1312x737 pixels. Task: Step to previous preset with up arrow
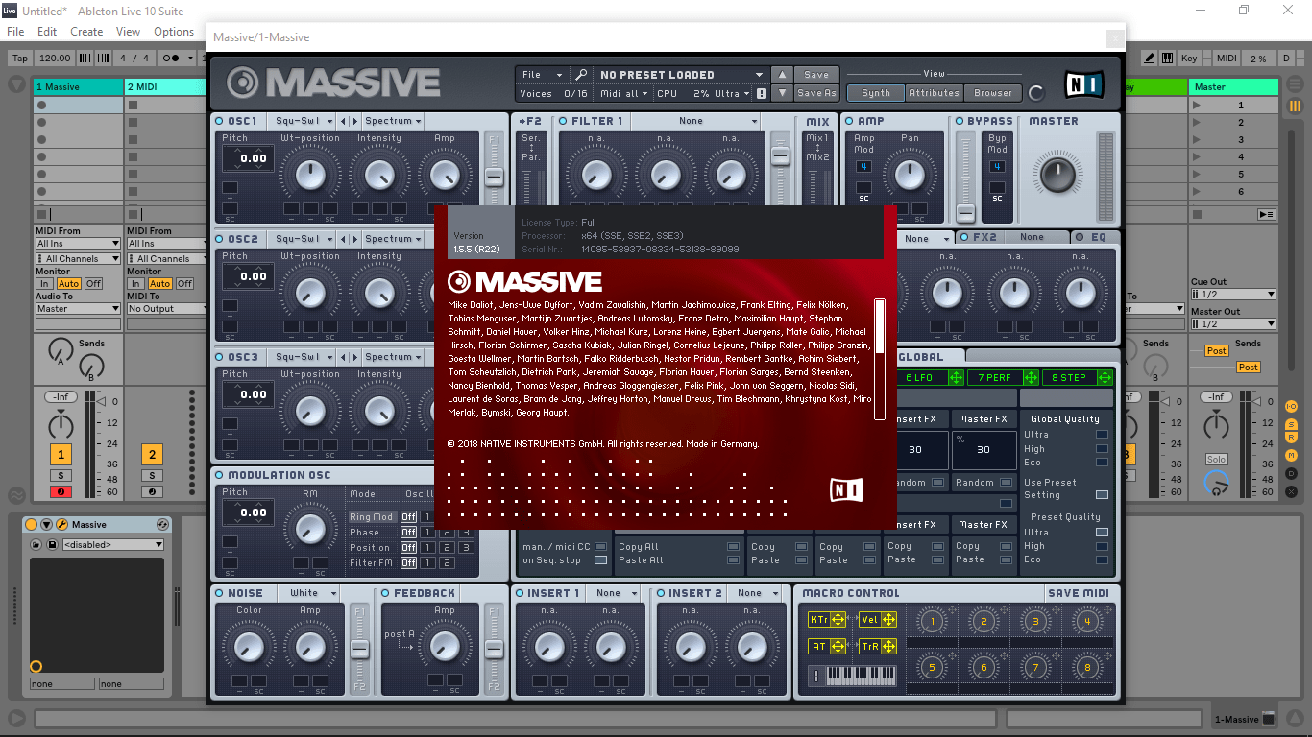click(783, 75)
